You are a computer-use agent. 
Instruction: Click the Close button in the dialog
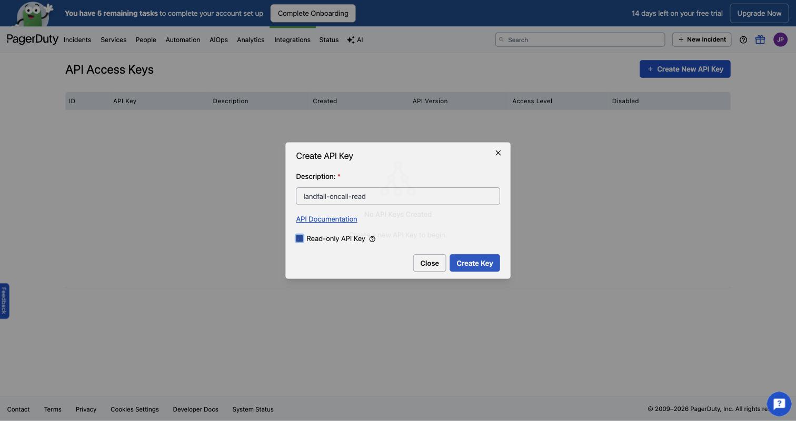pyautogui.click(x=430, y=263)
